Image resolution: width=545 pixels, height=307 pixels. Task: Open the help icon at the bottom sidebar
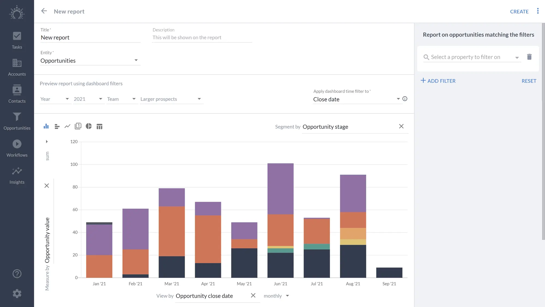point(17,273)
